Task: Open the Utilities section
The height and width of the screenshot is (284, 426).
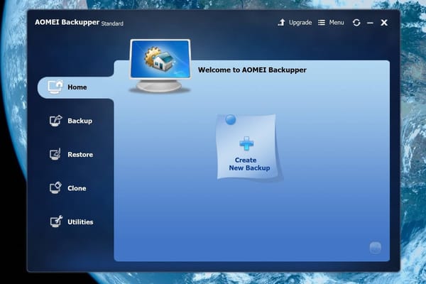Action: coord(72,222)
